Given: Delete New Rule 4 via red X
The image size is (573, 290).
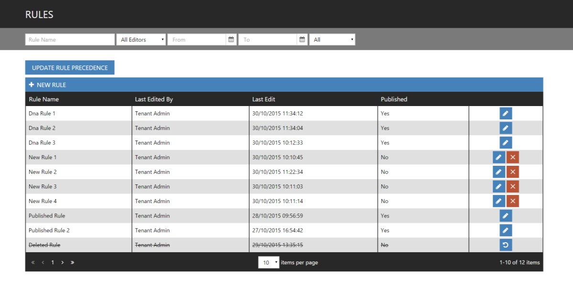Looking at the screenshot, I should pos(513,201).
